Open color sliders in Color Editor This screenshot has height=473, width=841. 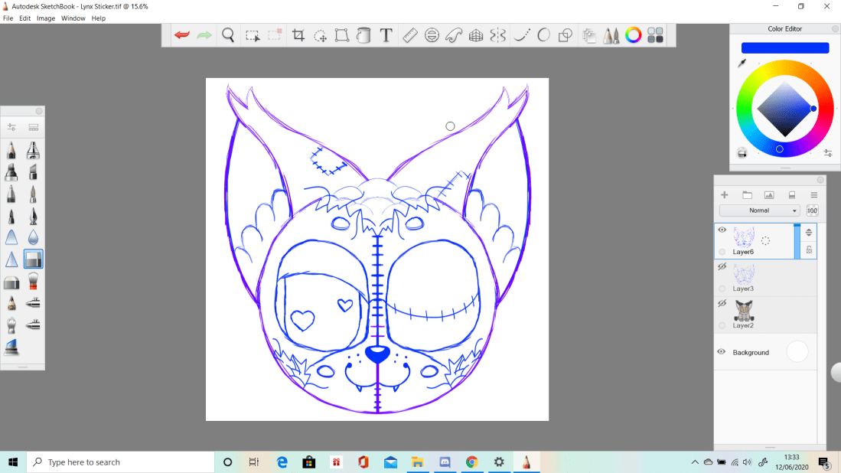click(828, 153)
